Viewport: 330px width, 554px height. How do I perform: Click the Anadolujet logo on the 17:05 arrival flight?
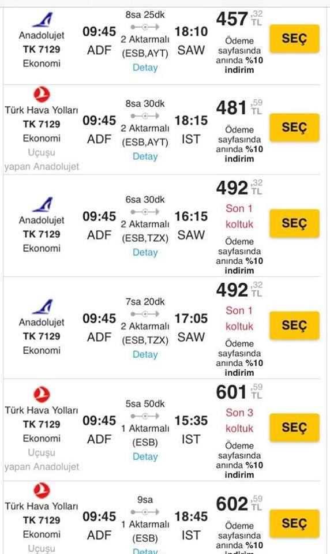42,306
